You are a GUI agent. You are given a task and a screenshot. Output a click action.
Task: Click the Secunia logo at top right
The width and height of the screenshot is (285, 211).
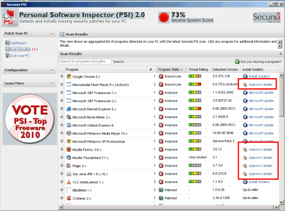(x=267, y=18)
